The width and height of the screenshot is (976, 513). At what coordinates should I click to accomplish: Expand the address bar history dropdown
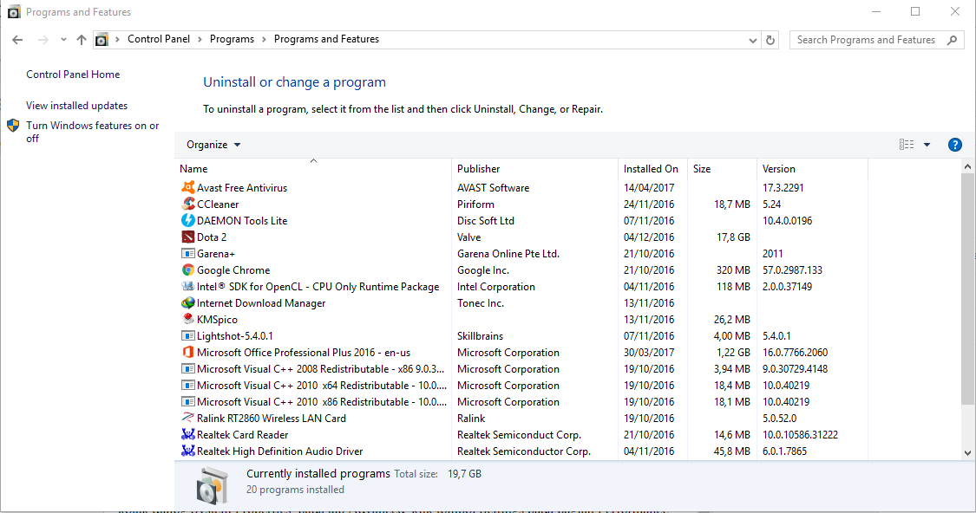tap(752, 41)
